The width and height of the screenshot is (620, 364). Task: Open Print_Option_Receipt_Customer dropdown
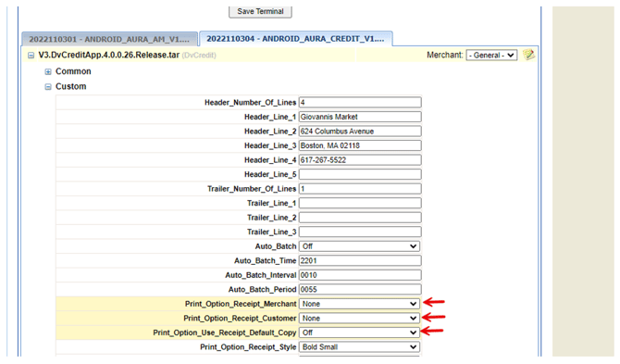(x=359, y=318)
